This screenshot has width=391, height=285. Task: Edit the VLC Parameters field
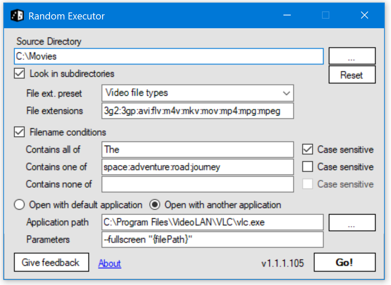pos(212,240)
